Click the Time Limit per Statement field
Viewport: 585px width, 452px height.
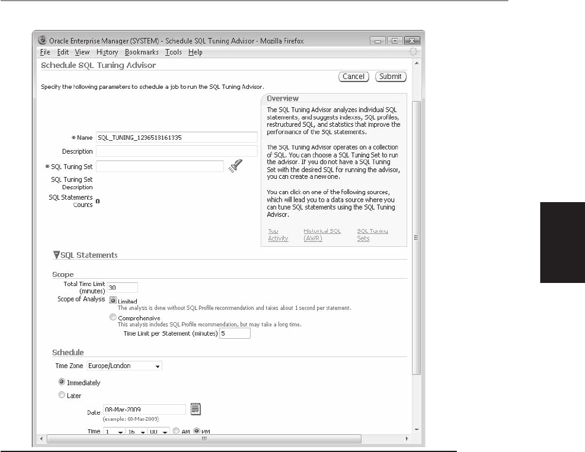tap(235, 334)
